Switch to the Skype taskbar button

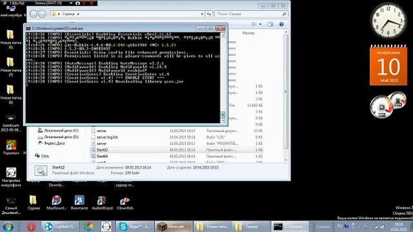point(135,226)
